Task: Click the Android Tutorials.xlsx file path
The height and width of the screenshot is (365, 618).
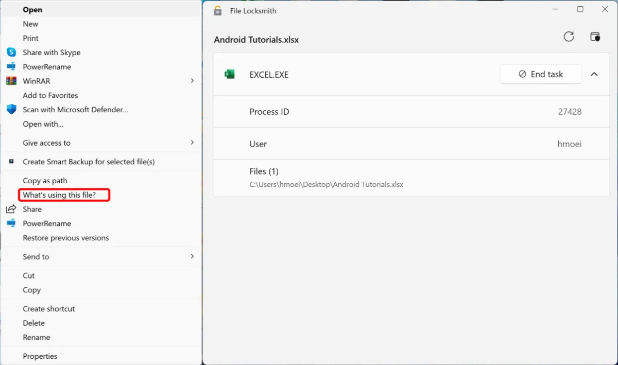Action: coord(326,184)
